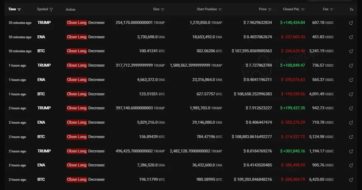Click price $7.912623227

tap(259, 108)
